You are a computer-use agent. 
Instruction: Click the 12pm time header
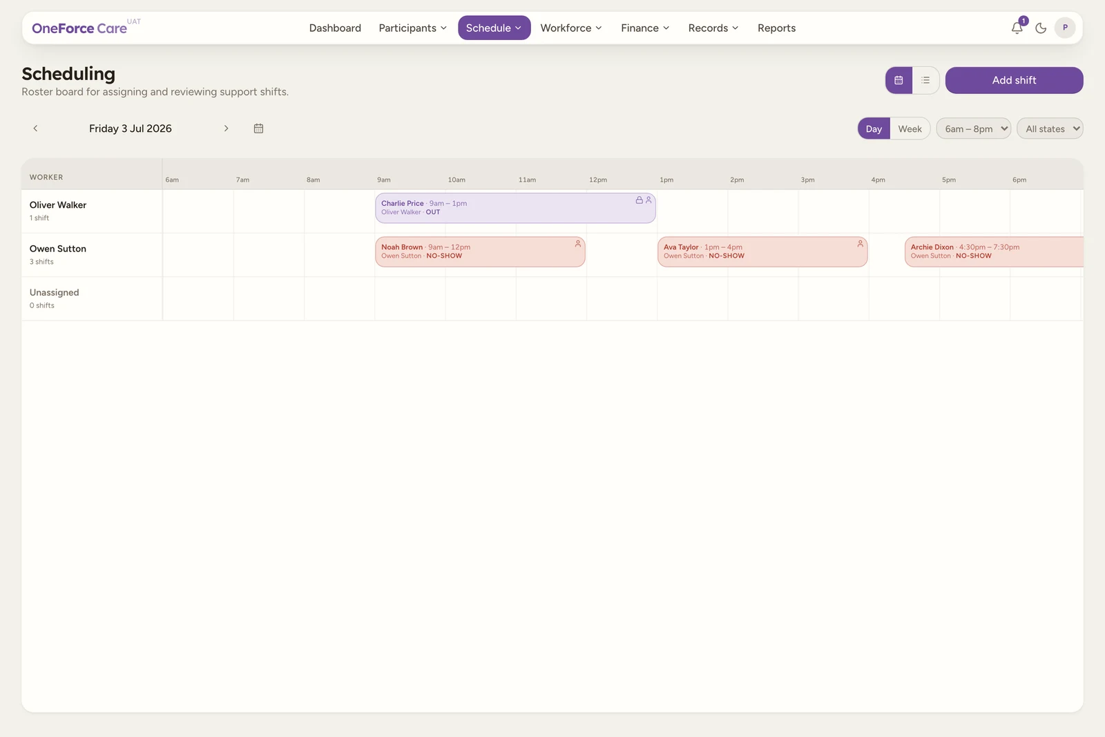pyautogui.click(x=598, y=180)
